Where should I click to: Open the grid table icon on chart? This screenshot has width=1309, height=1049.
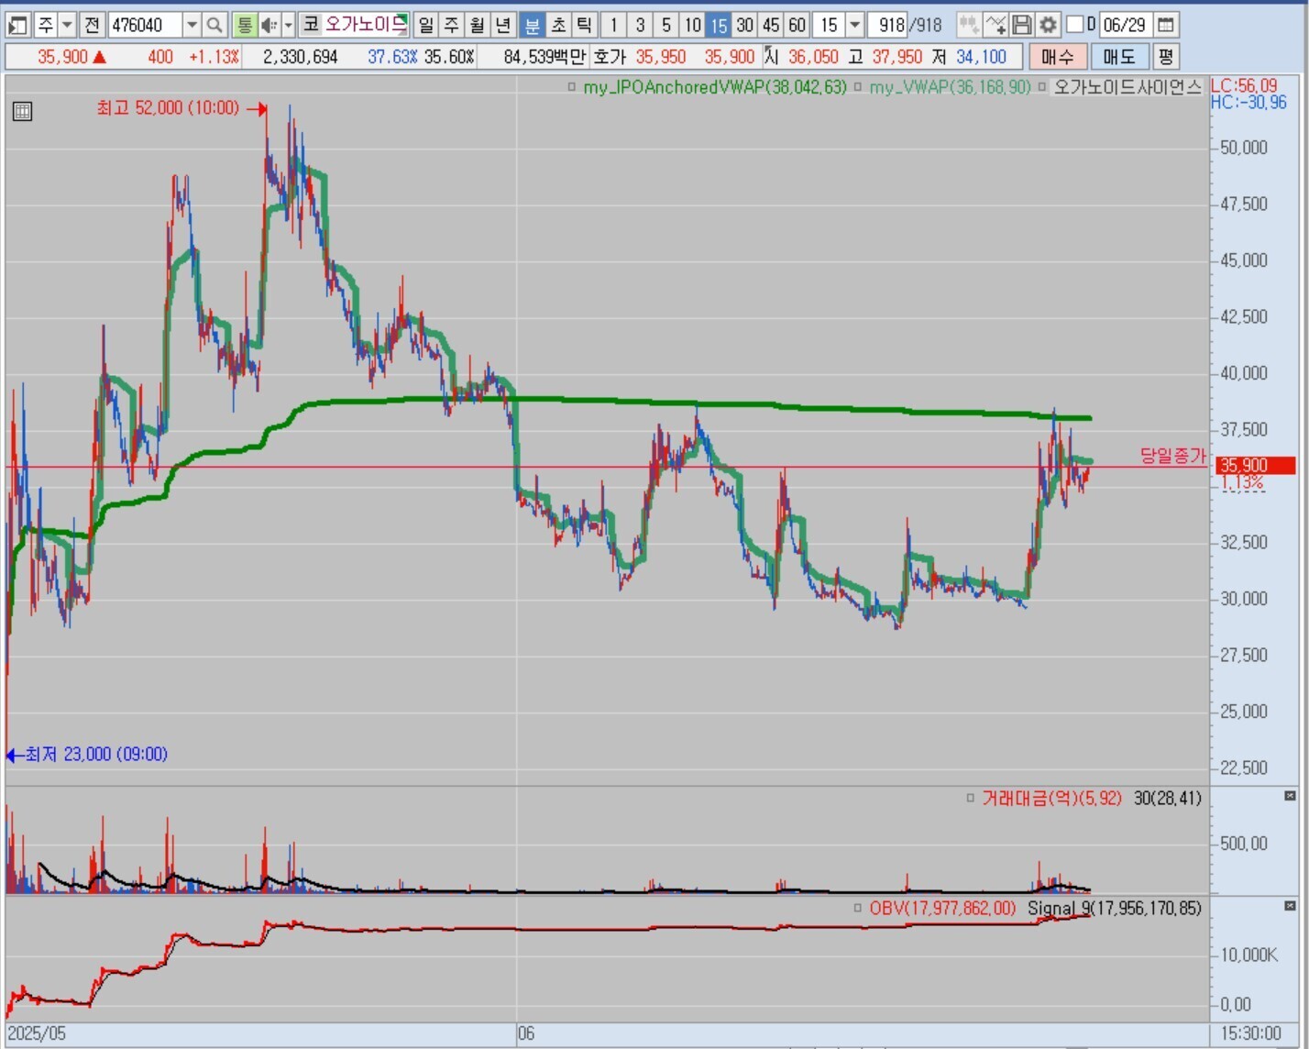[22, 112]
